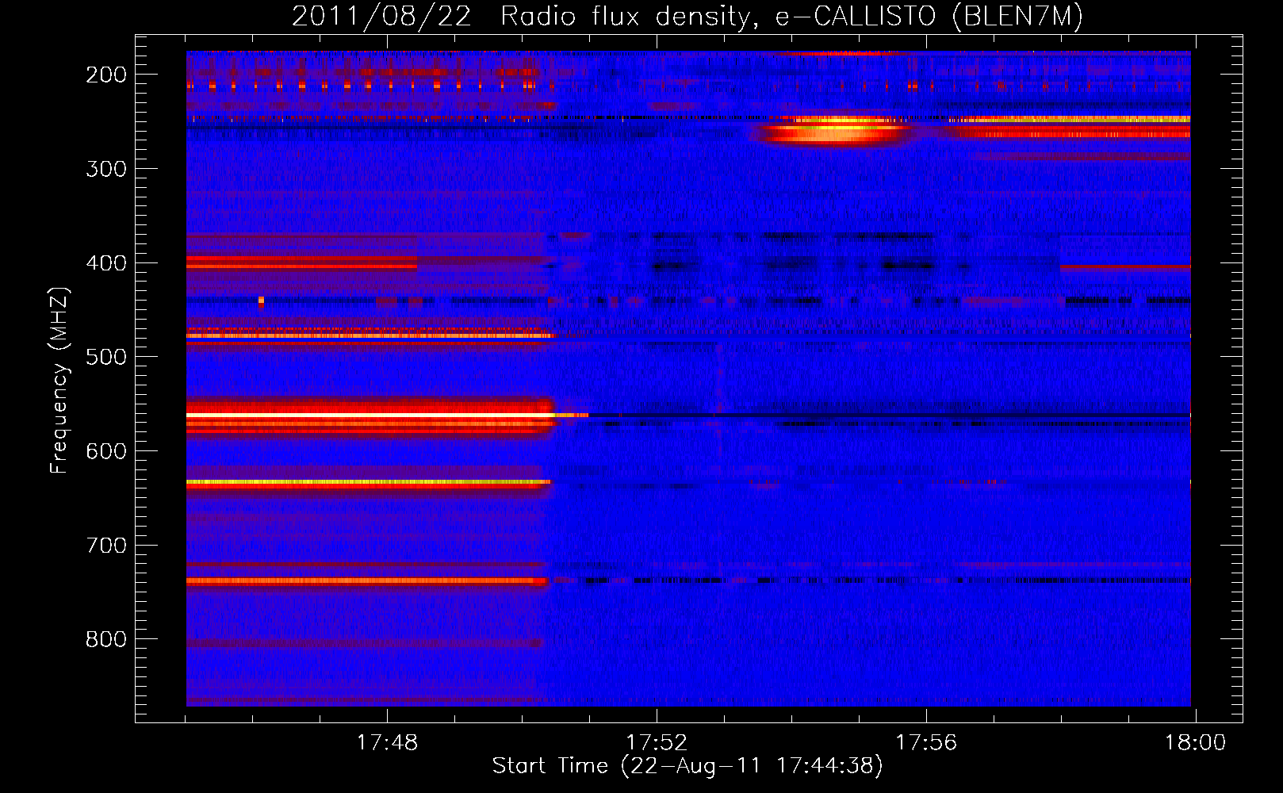
Task: Click the red band near 740 MHz
Action: (x=366, y=581)
